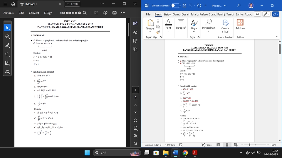Open the Edit menu in Acrobat
Screen dimensions: 282x158
click(x=21, y=13)
